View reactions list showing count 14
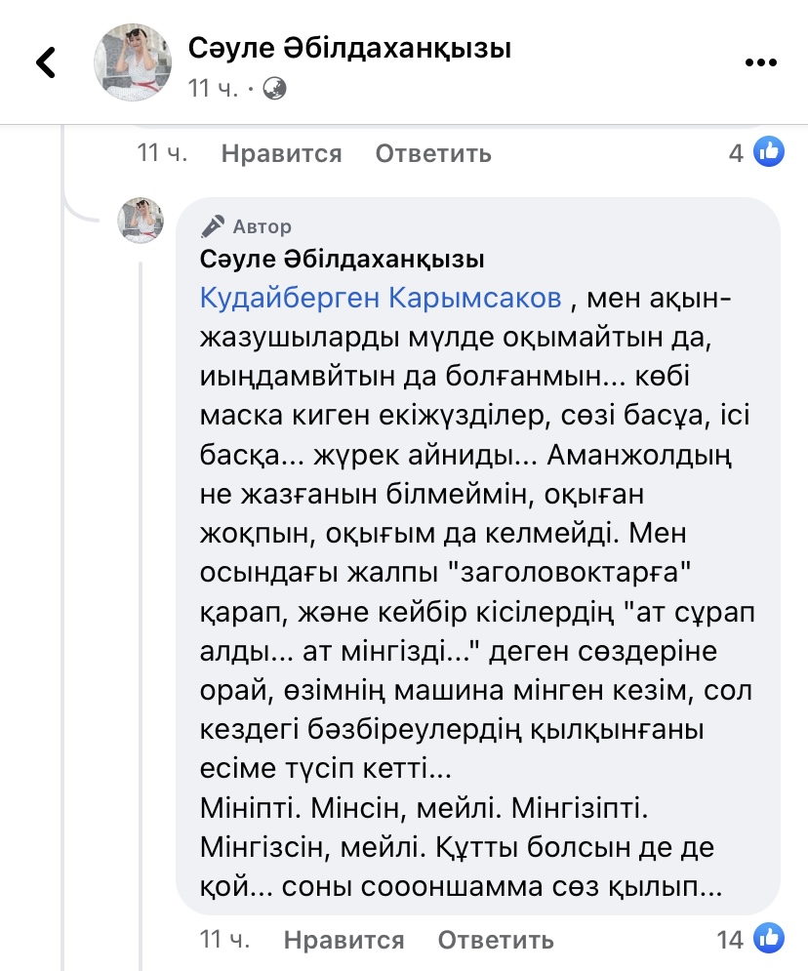This screenshot has height=971, width=808. click(729, 940)
